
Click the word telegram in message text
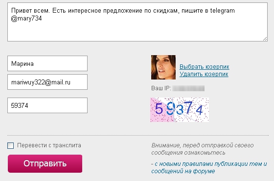(x=222, y=11)
